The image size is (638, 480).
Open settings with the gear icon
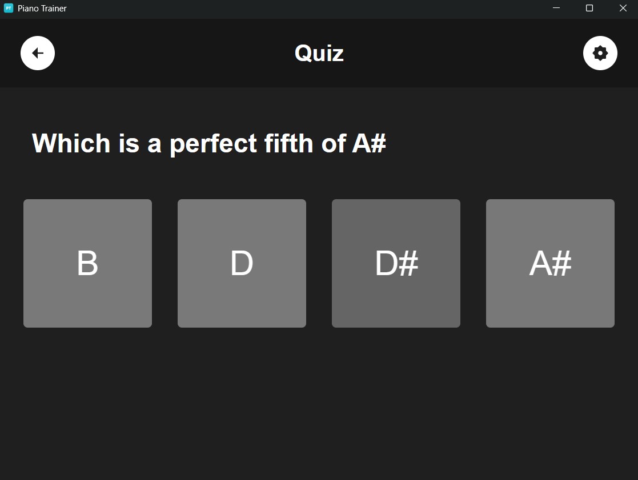[x=600, y=53]
